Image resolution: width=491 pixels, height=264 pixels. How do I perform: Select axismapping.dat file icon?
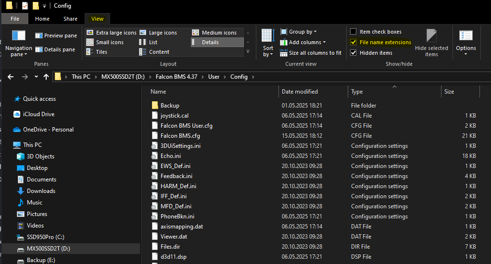pos(155,226)
